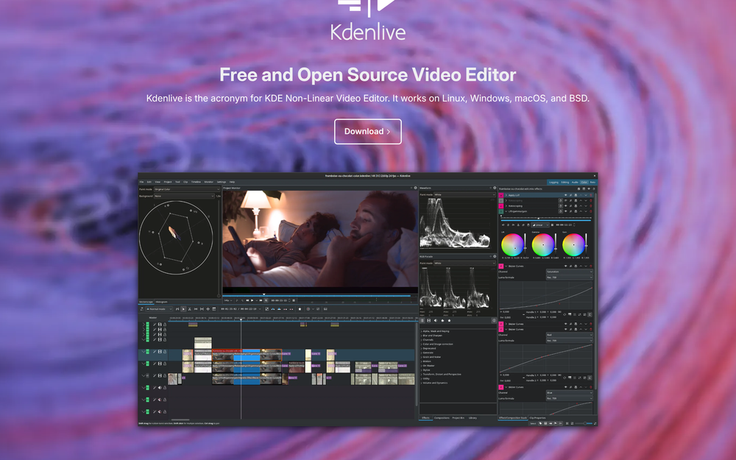
Task: Select the Logging workspace tab
Action: 553,182
